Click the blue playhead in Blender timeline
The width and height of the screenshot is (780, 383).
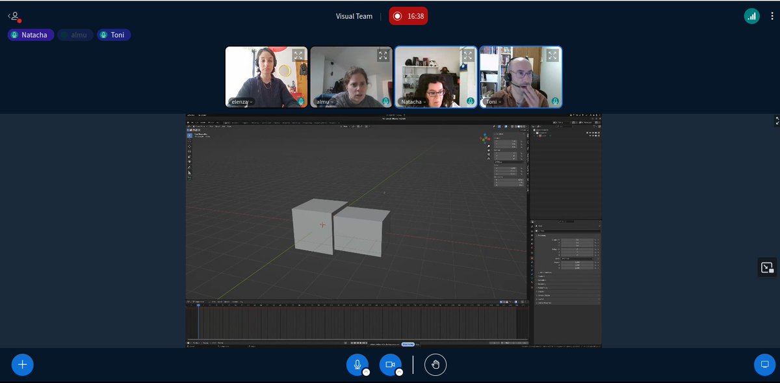click(198, 306)
